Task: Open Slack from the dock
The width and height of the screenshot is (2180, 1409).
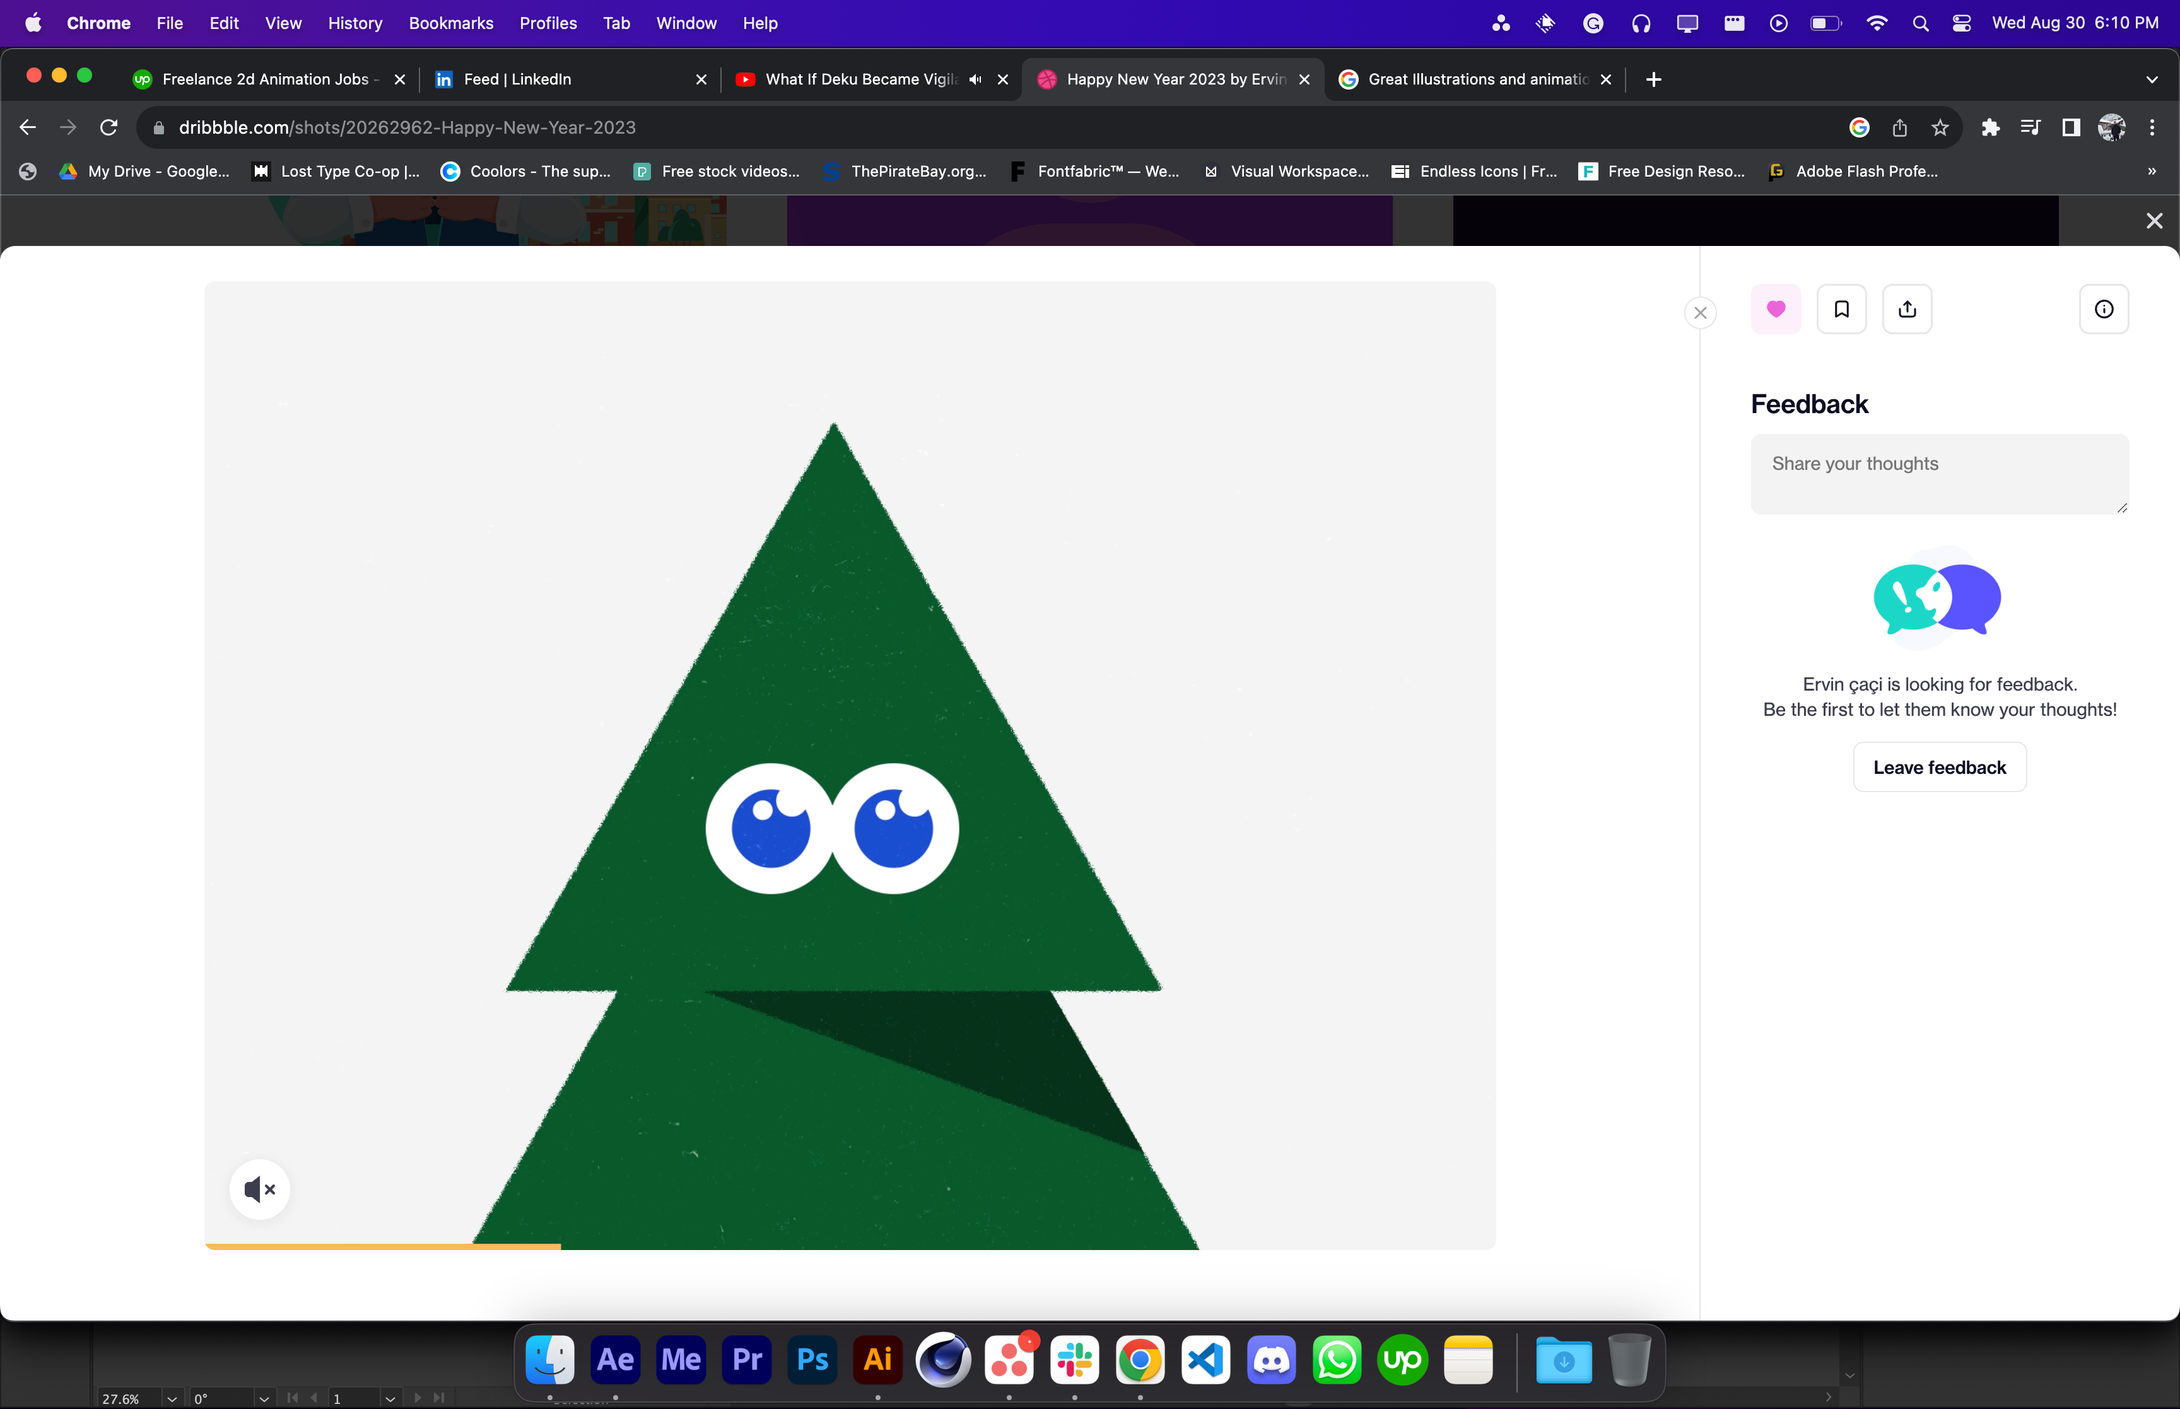Action: click(x=1074, y=1360)
